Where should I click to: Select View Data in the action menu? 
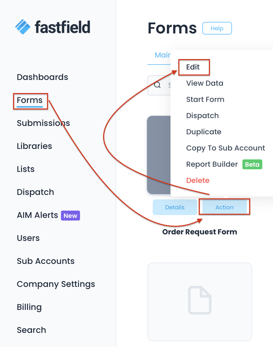204,83
